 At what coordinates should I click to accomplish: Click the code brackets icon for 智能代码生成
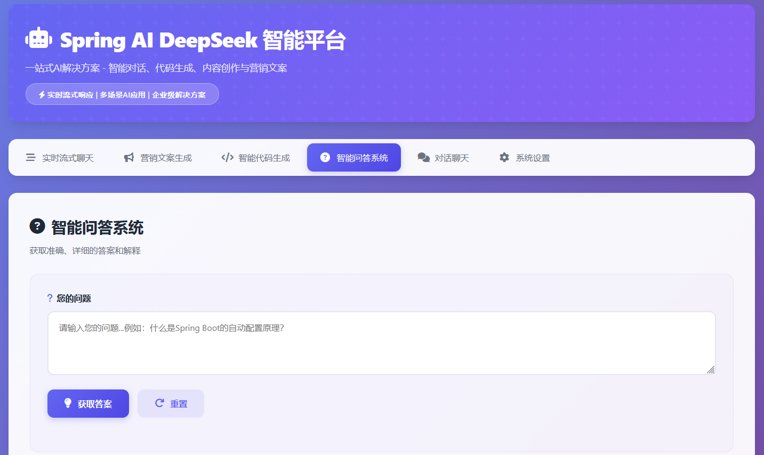click(227, 158)
